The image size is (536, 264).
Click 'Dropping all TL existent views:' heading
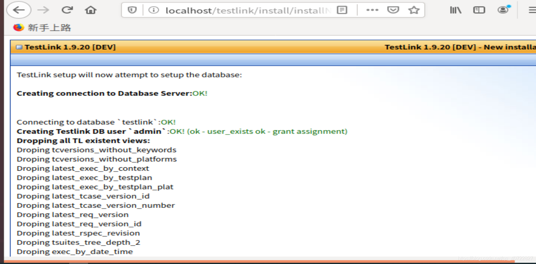coord(83,141)
